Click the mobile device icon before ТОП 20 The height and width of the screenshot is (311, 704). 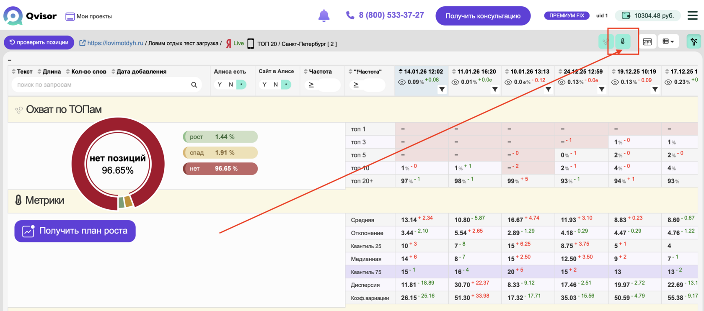point(251,44)
